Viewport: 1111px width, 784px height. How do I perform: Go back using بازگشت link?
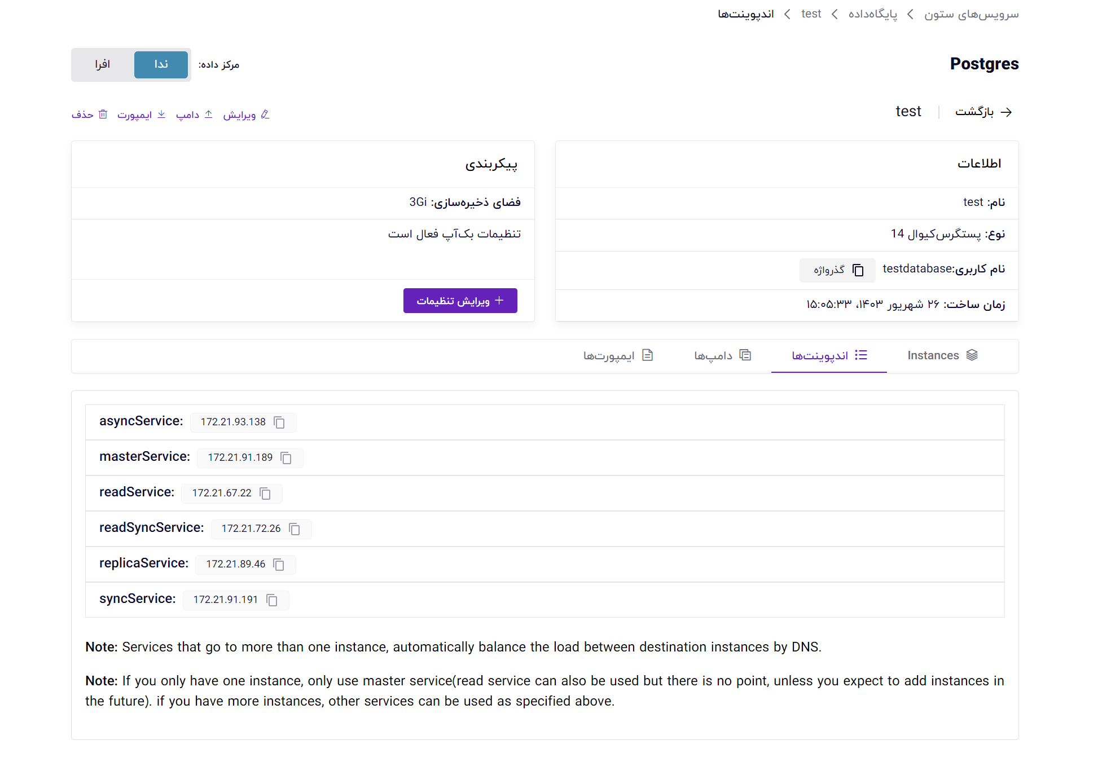983,112
